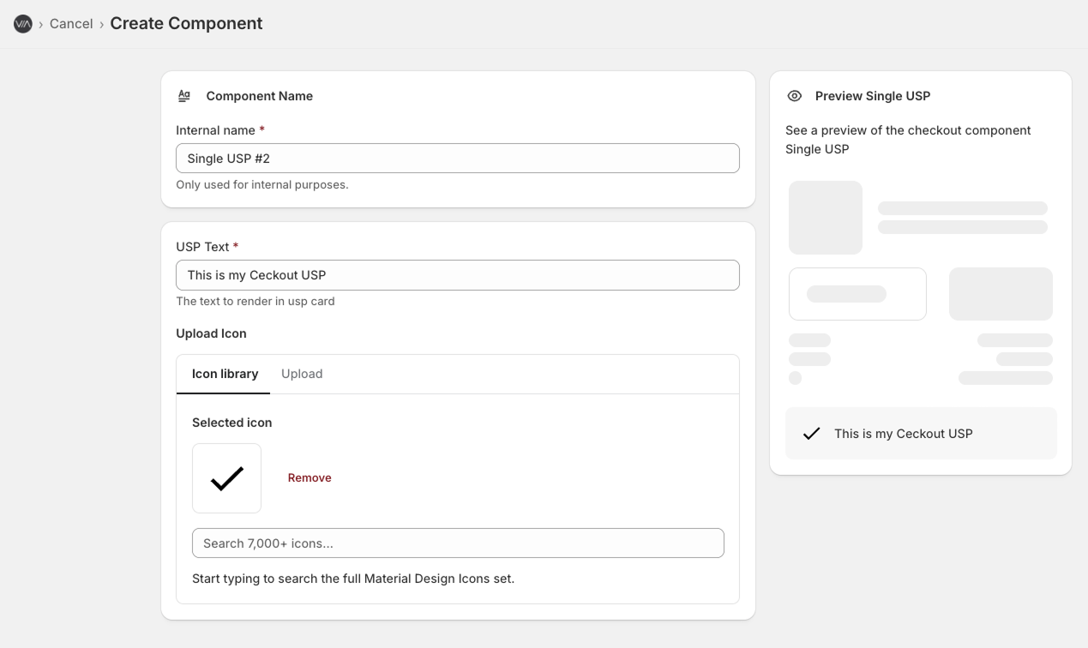Click the Search 7,000+ icons box

click(458, 543)
